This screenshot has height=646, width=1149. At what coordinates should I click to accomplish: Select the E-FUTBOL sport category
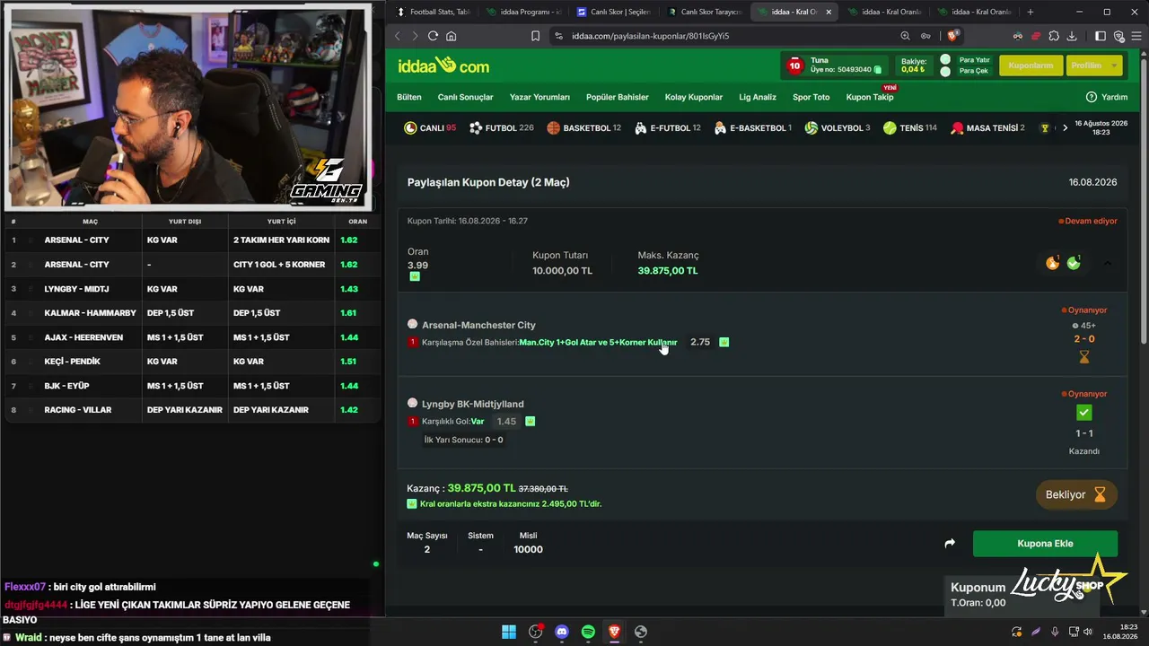(667, 127)
